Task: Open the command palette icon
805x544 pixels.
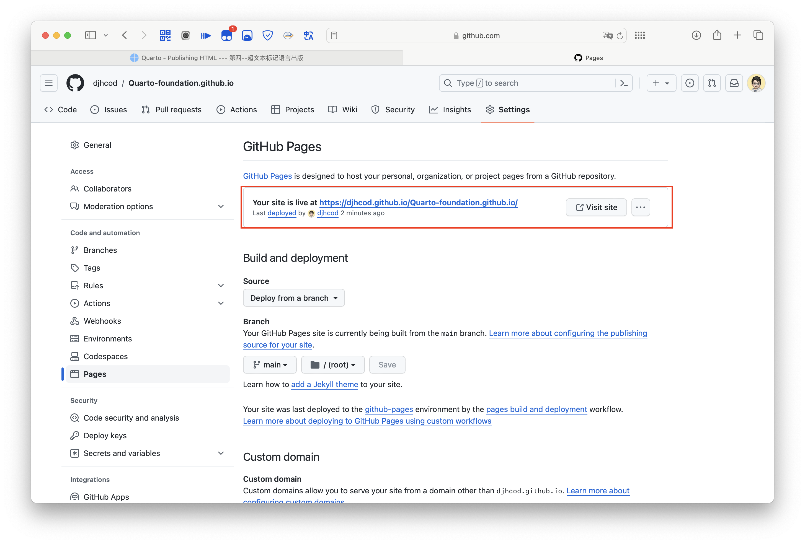Action: click(x=624, y=83)
